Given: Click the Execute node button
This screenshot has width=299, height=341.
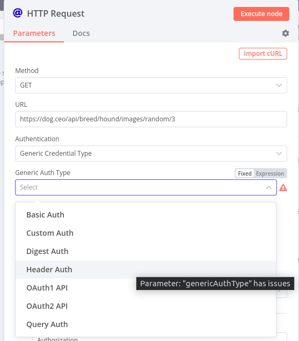Looking at the screenshot, I should click(x=261, y=14).
